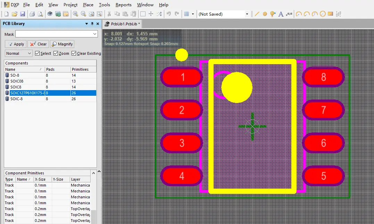Viewport: 374px width, 224px height.
Task: Click the Zoom In magnifier icon
Action: [x=75, y=14]
